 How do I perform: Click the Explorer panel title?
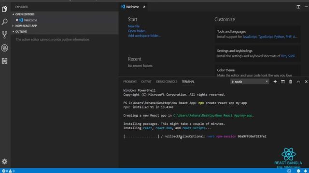point(21,7)
